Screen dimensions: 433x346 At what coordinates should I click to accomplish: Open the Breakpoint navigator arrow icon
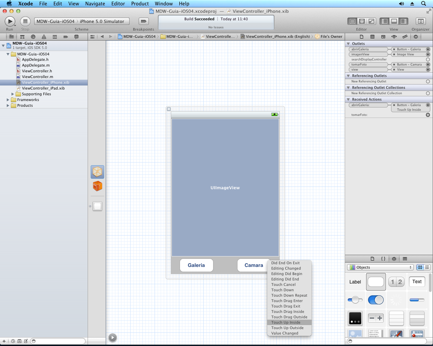(66, 36)
